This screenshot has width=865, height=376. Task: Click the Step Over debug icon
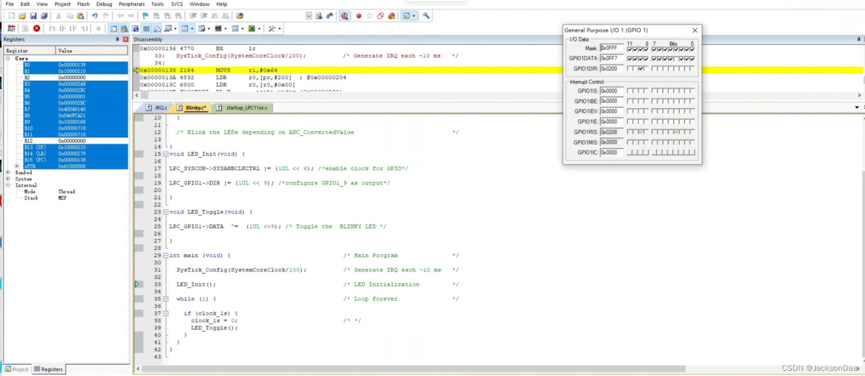pyautogui.click(x=62, y=29)
